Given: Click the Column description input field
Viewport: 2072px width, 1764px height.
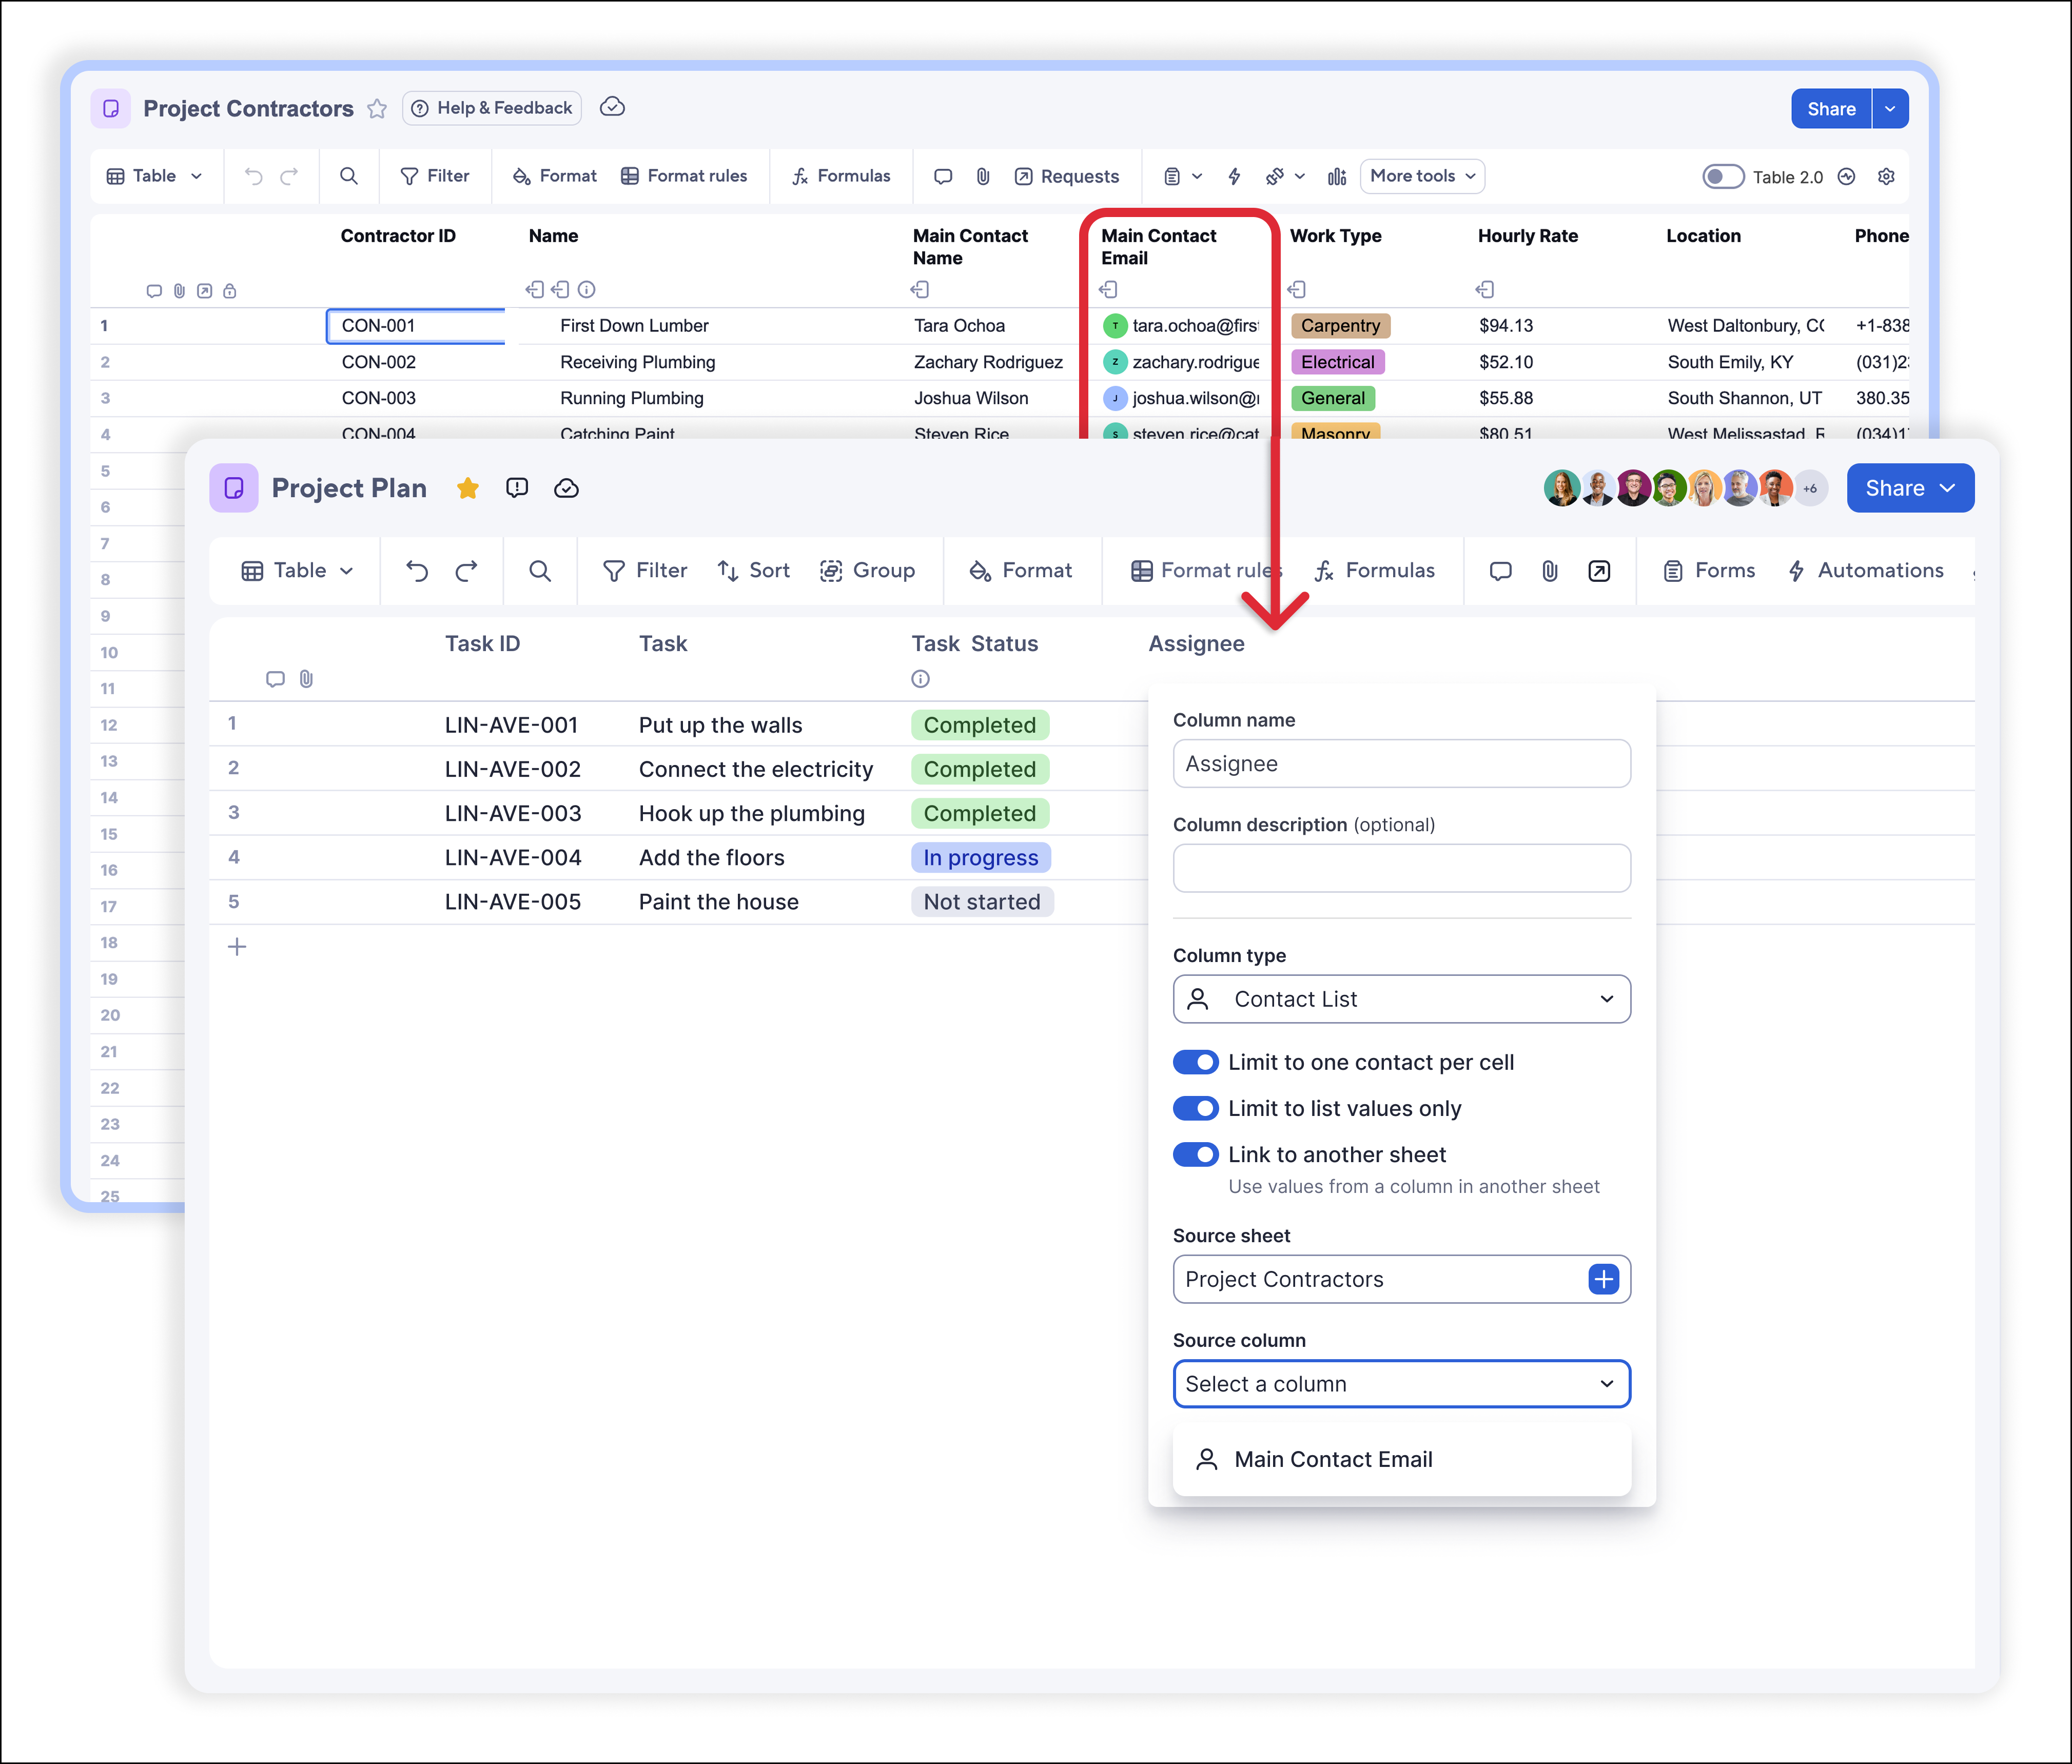Looking at the screenshot, I should point(1401,868).
